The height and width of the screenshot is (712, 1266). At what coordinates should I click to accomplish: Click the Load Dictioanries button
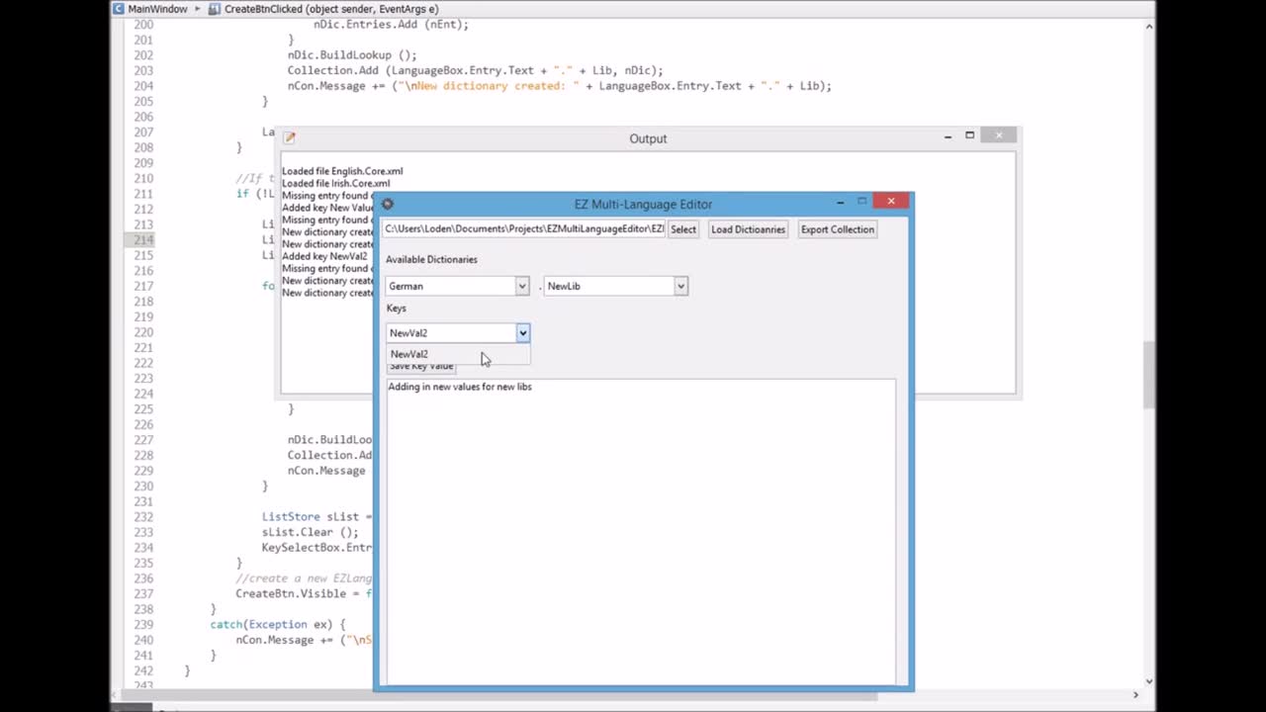click(748, 228)
